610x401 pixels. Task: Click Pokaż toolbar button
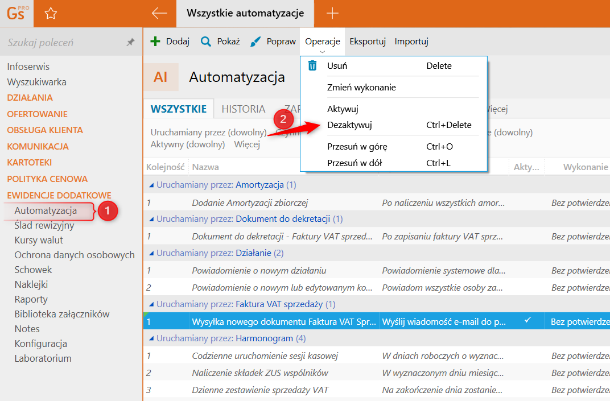[x=220, y=41]
